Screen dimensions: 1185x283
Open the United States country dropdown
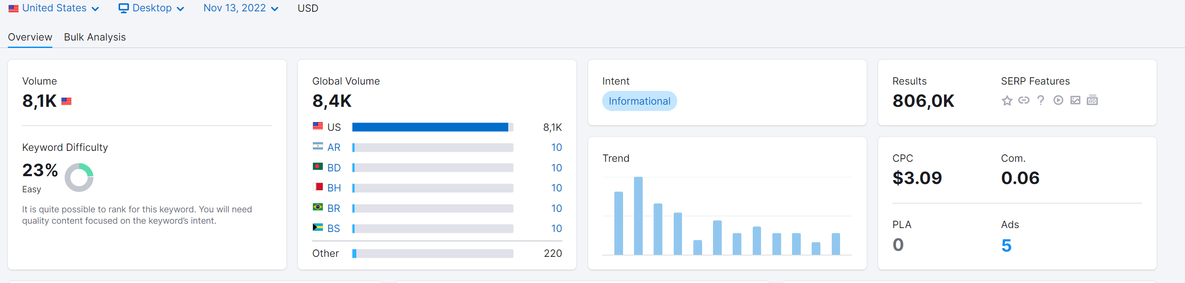pyautogui.click(x=53, y=8)
